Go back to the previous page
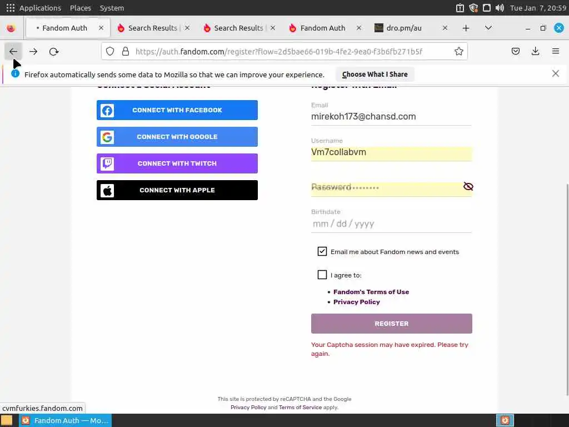 [13, 52]
